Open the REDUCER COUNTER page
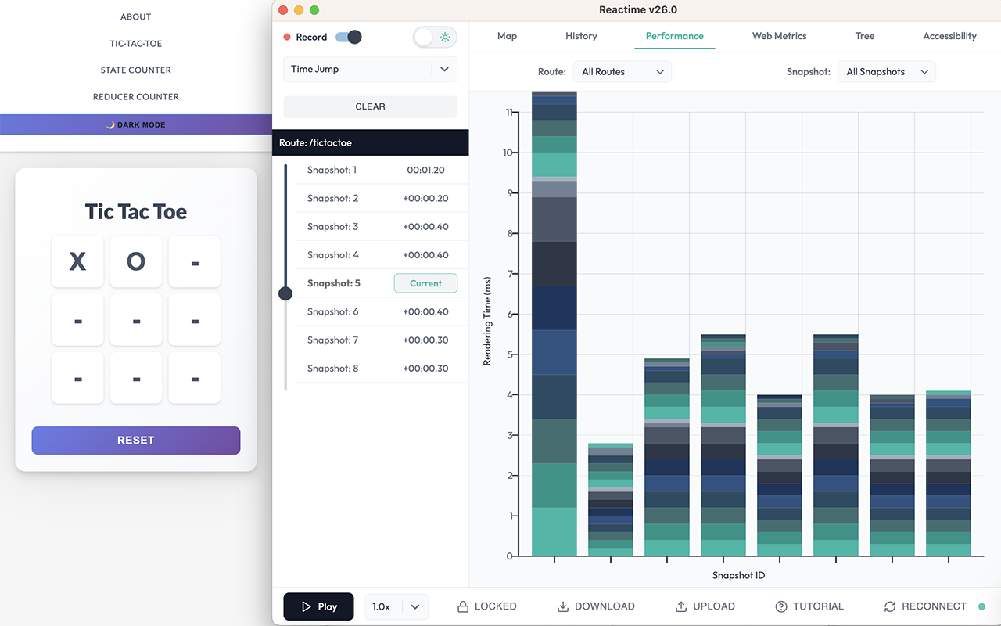 click(x=136, y=97)
